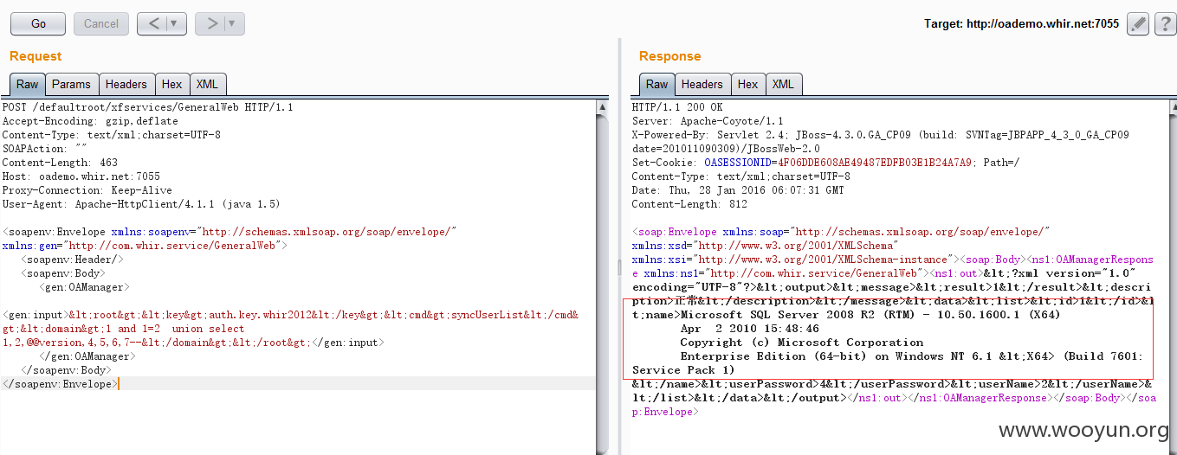Click the Content-Length: 463 header line
Screen dimensions: 1177x455
click(60, 163)
